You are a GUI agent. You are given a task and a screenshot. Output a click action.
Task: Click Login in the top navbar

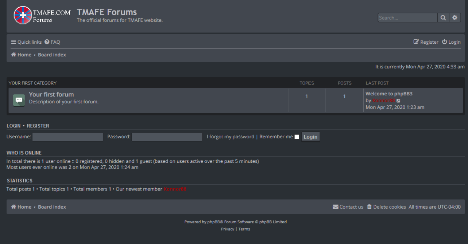(451, 42)
